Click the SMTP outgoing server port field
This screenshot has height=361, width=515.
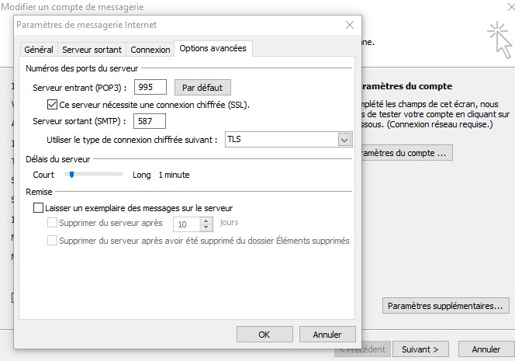pyautogui.click(x=150, y=121)
